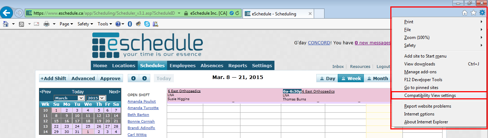This screenshot has width=488, height=138.
Task: Click the Skype icon in command bar
Action: pyautogui.click(x=147, y=24)
